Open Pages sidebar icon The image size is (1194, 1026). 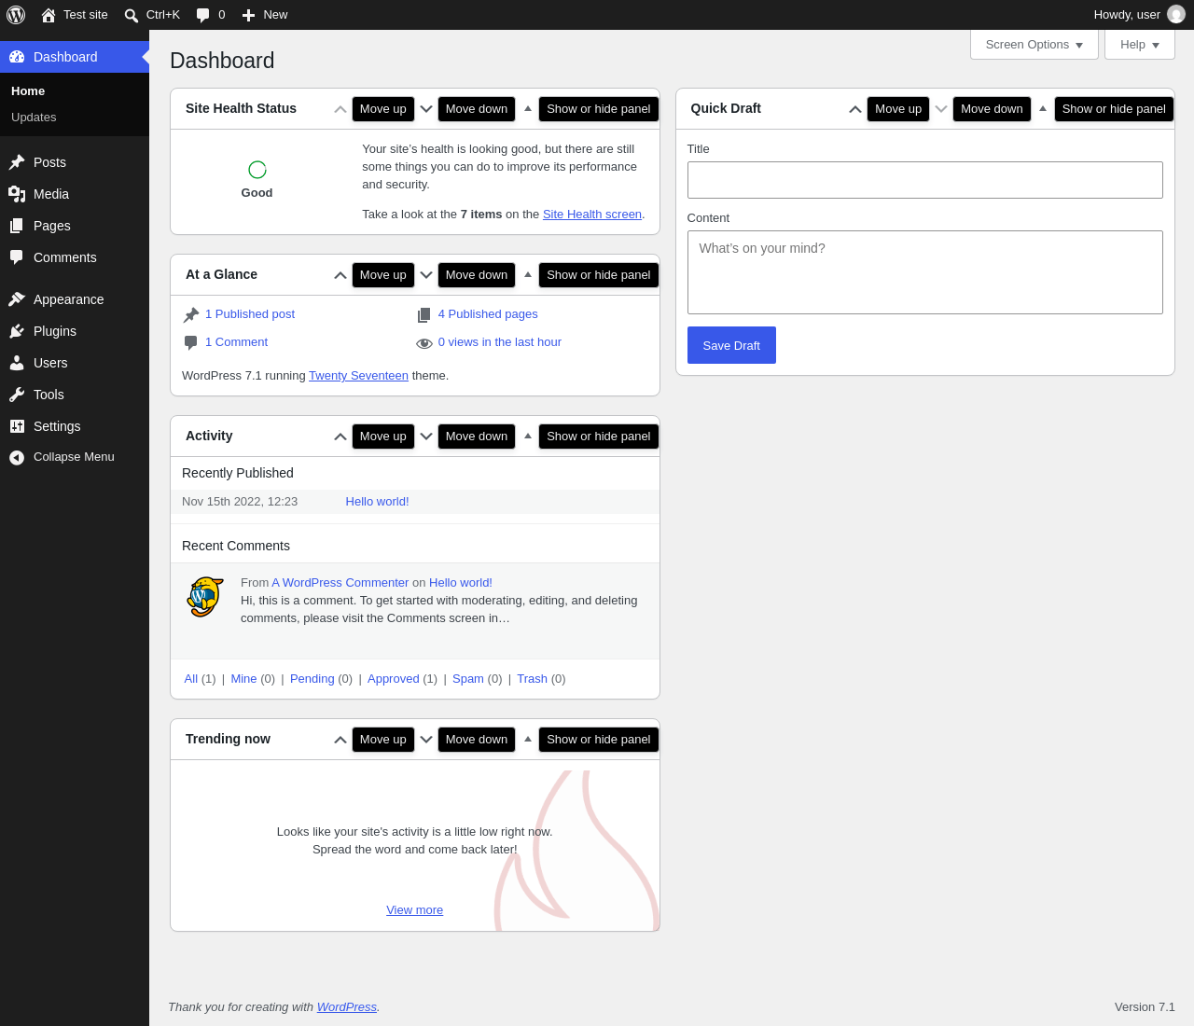[x=17, y=226]
